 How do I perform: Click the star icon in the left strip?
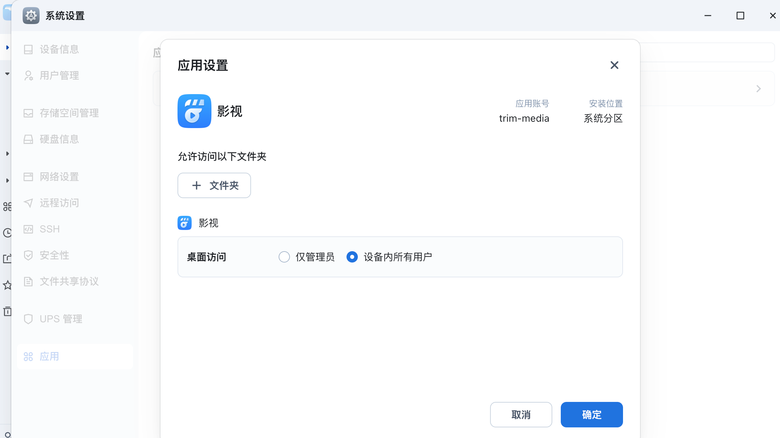[7, 285]
